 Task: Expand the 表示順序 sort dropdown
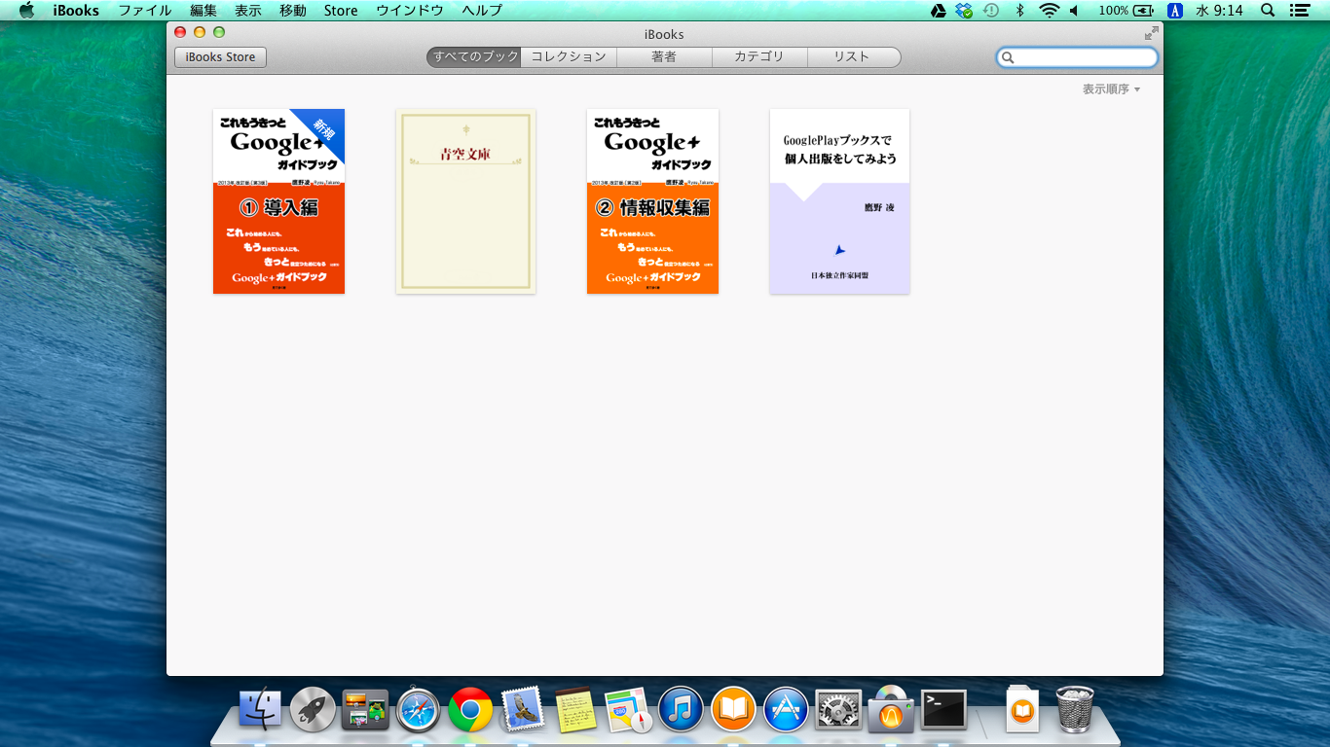point(1111,89)
